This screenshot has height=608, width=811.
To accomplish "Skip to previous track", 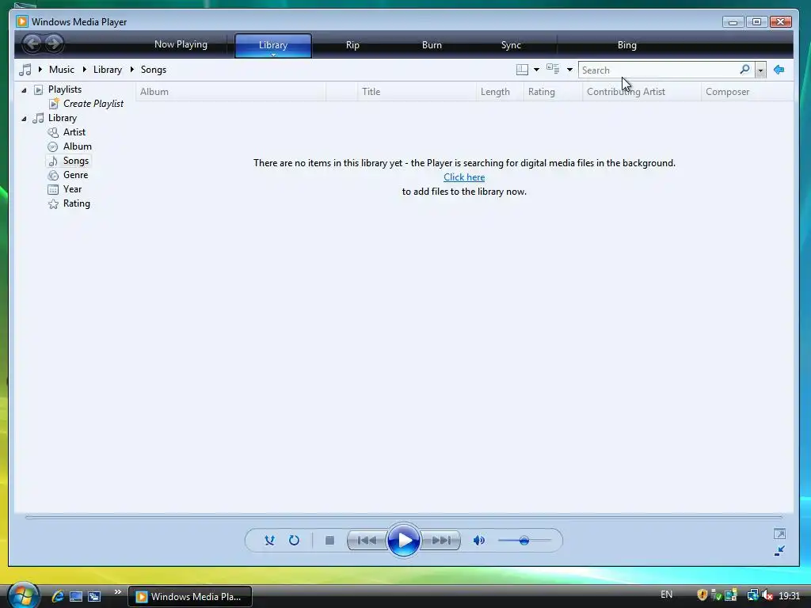I will pyautogui.click(x=367, y=540).
